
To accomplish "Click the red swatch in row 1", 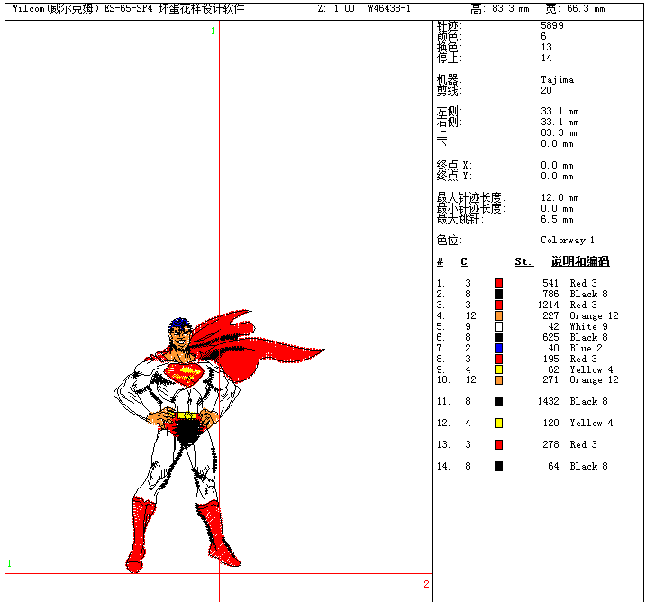I will point(498,284).
